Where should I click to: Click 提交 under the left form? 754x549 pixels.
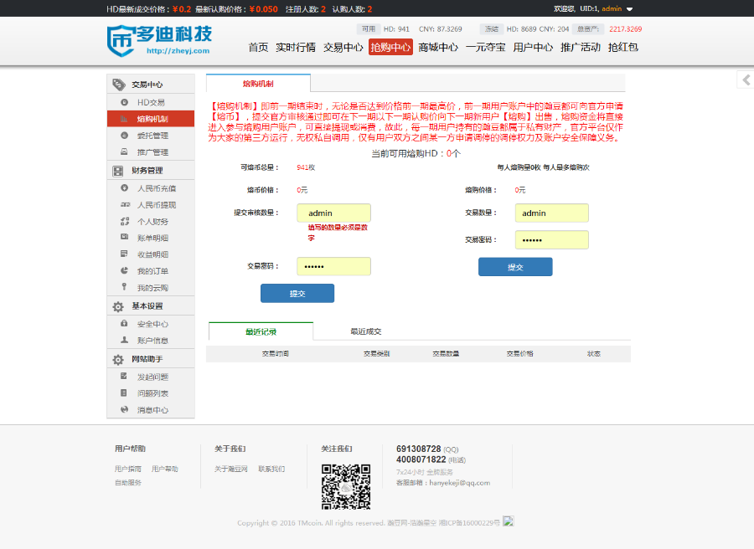tap(297, 294)
